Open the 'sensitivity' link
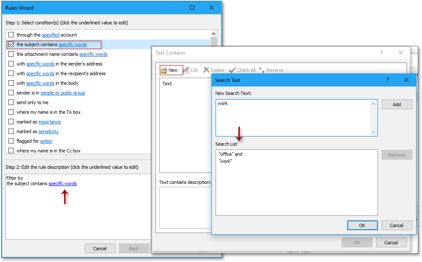Viewport: 422px width, 262px height. [x=48, y=131]
